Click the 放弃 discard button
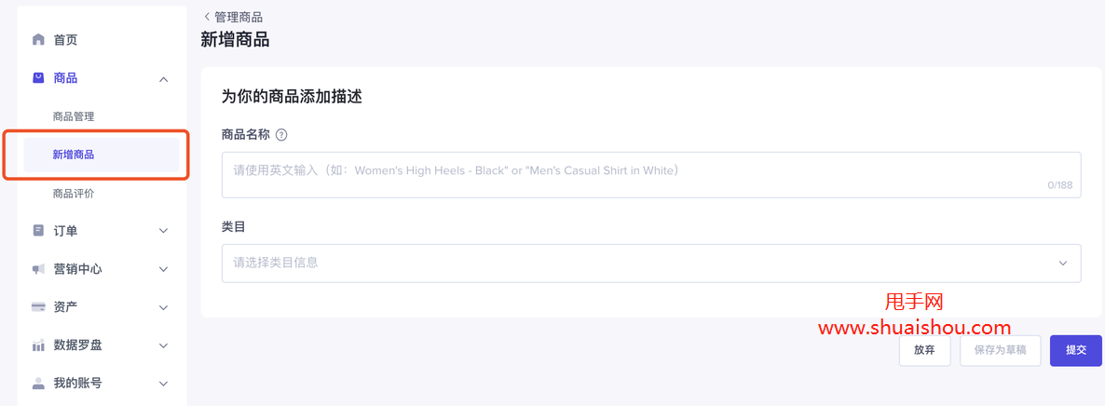1105x406 pixels. (924, 350)
